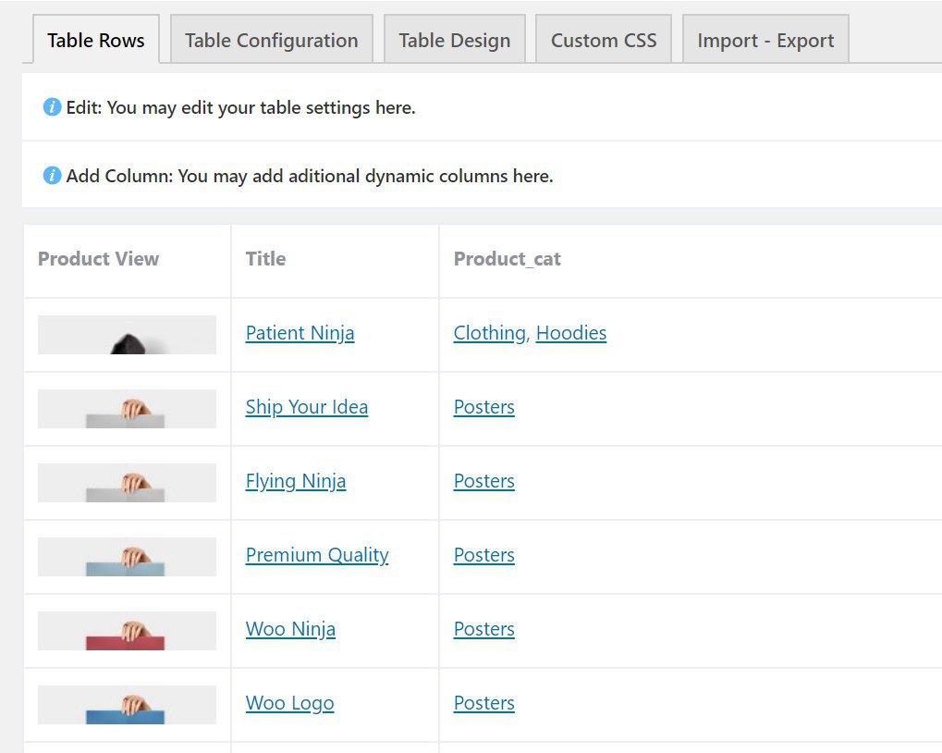This screenshot has height=753, width=942.
Task: Select the Table Rows tab
Action: 96,41
